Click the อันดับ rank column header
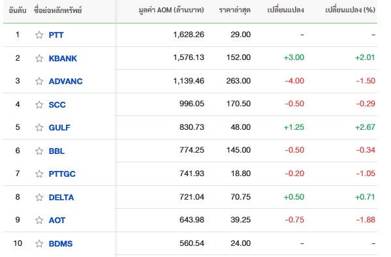The height and width of the screenshot is (257, 391). 18,10
